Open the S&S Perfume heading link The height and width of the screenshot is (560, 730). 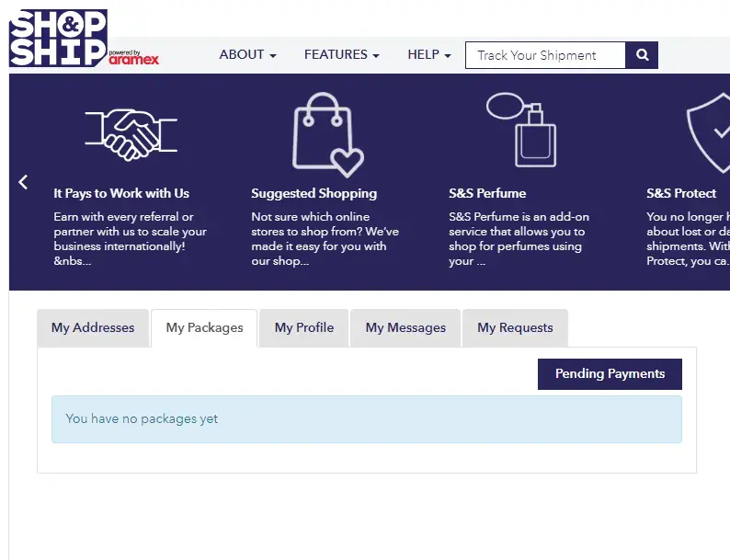487,193
